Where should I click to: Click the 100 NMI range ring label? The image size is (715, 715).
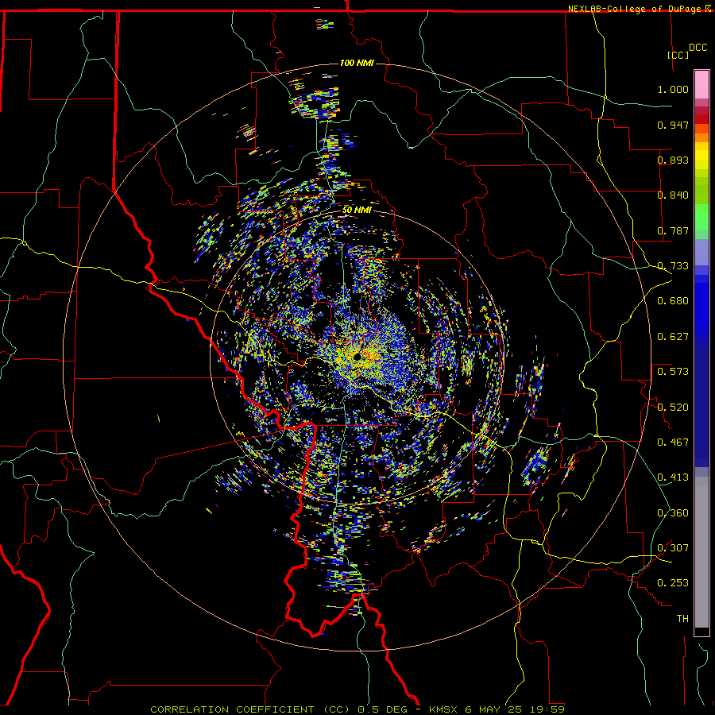click(357, 63)
